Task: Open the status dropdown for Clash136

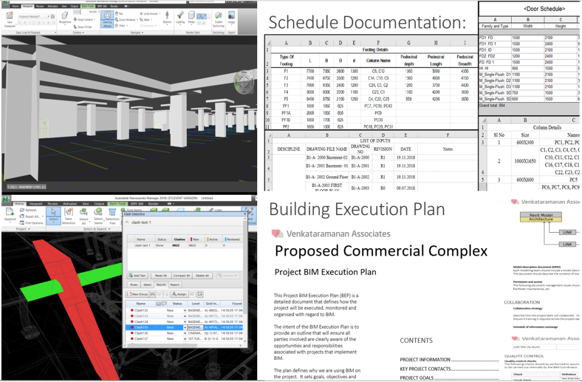Action: click(185, 333)
